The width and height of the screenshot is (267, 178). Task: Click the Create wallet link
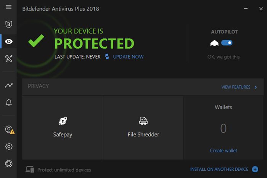(x=224, y=151)
